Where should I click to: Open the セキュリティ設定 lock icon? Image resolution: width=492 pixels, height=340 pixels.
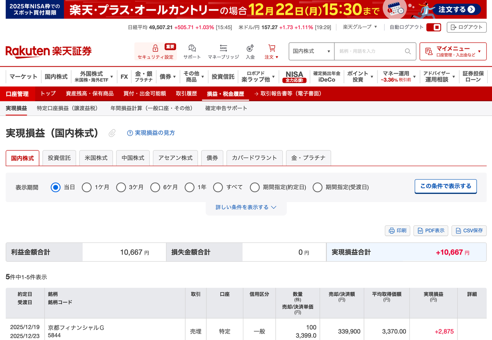(155, 49)
